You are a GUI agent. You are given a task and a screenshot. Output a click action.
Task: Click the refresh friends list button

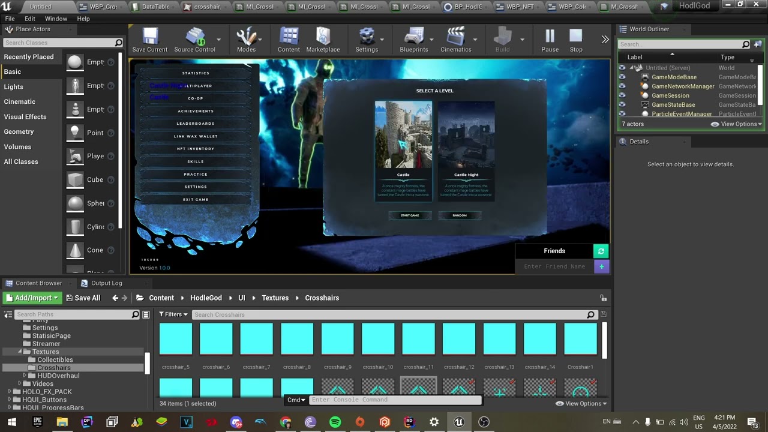point(601,251)
